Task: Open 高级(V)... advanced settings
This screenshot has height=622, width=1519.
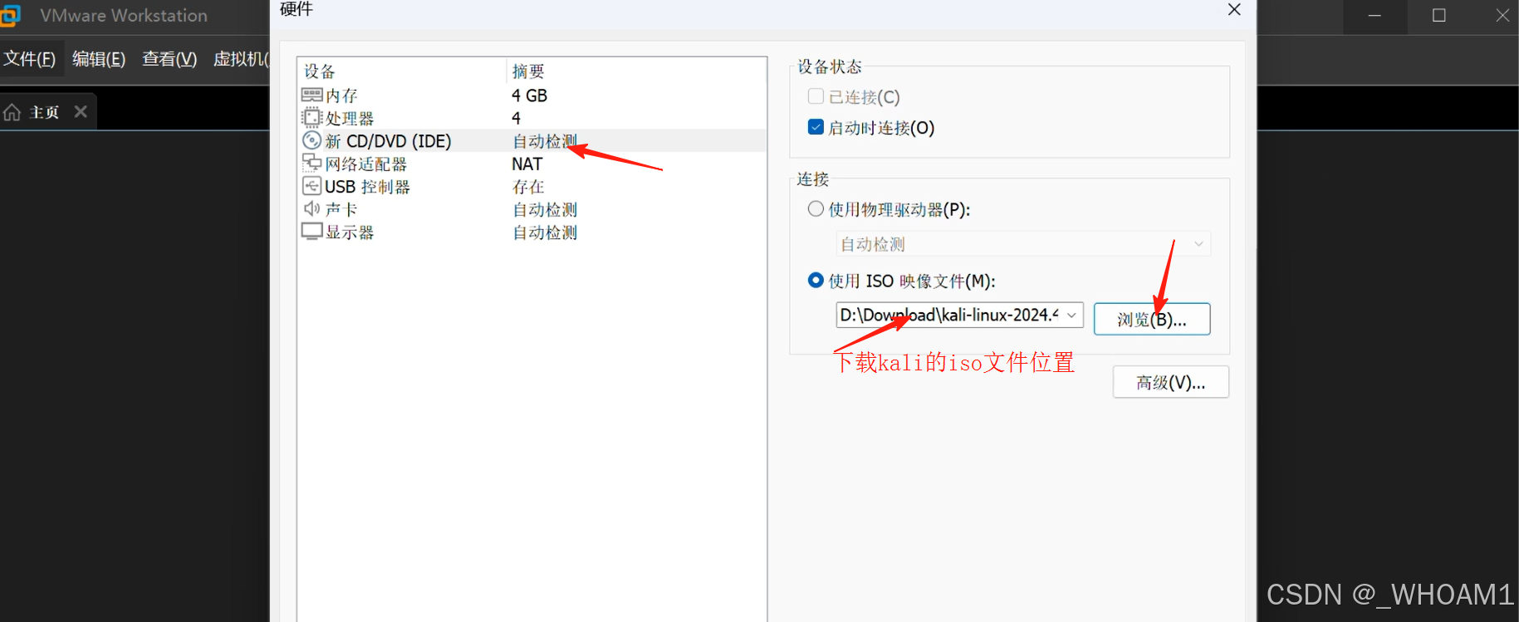Action: 1171,382
